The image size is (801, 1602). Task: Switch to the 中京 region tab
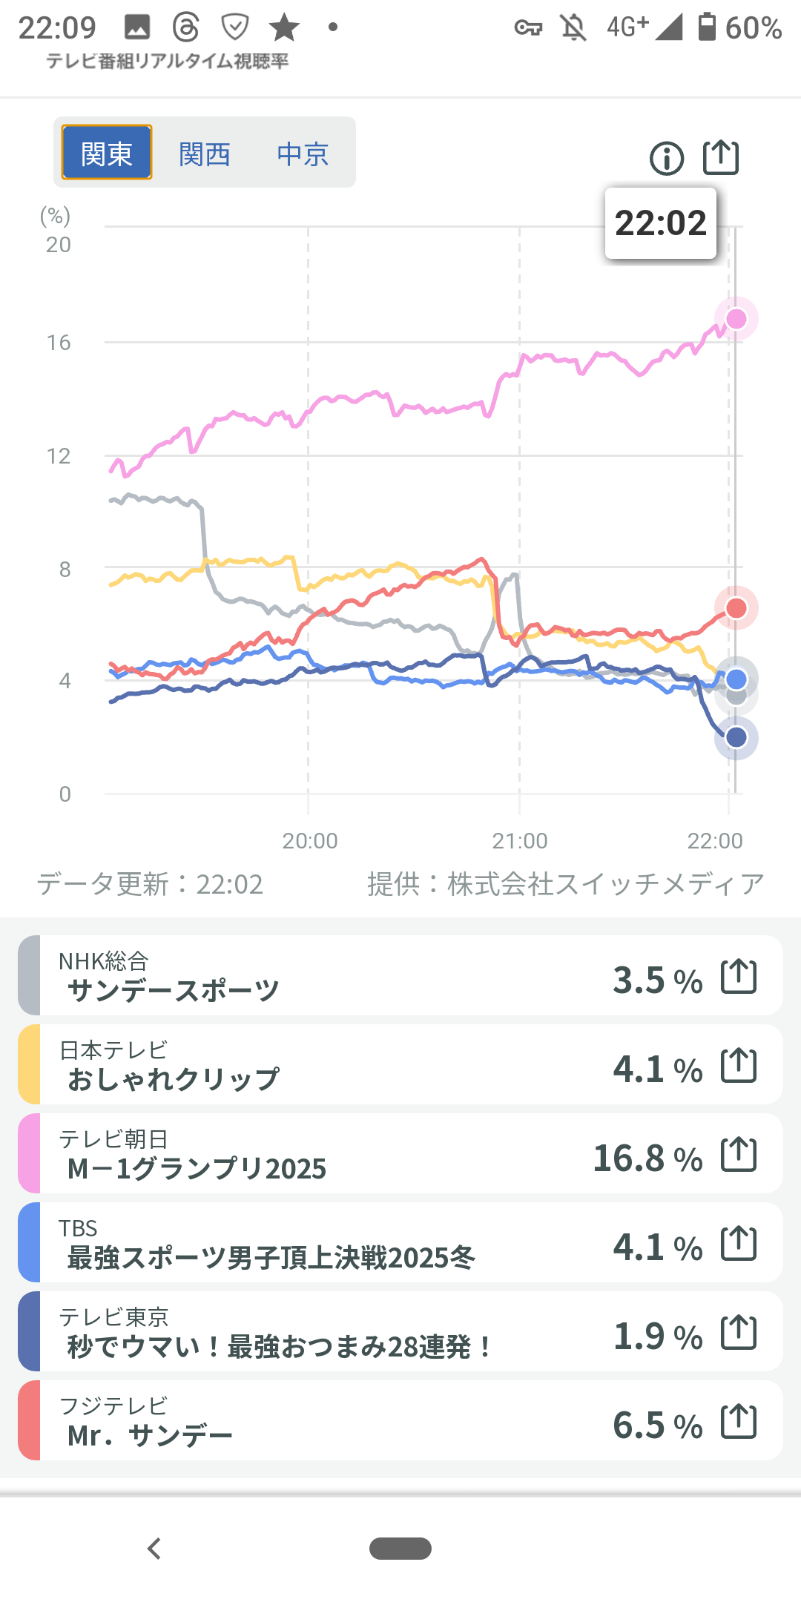303,154
